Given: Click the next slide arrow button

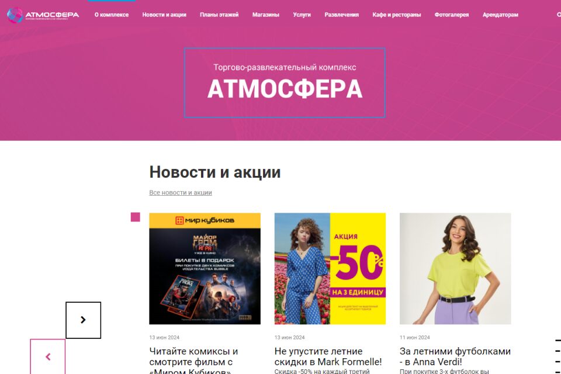Looking at the screenshot, I should pyautogui.click(x=84, y=320).
